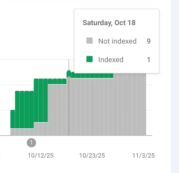
Task: Click the Not indexed count of 9
Action: coord(149,41)
